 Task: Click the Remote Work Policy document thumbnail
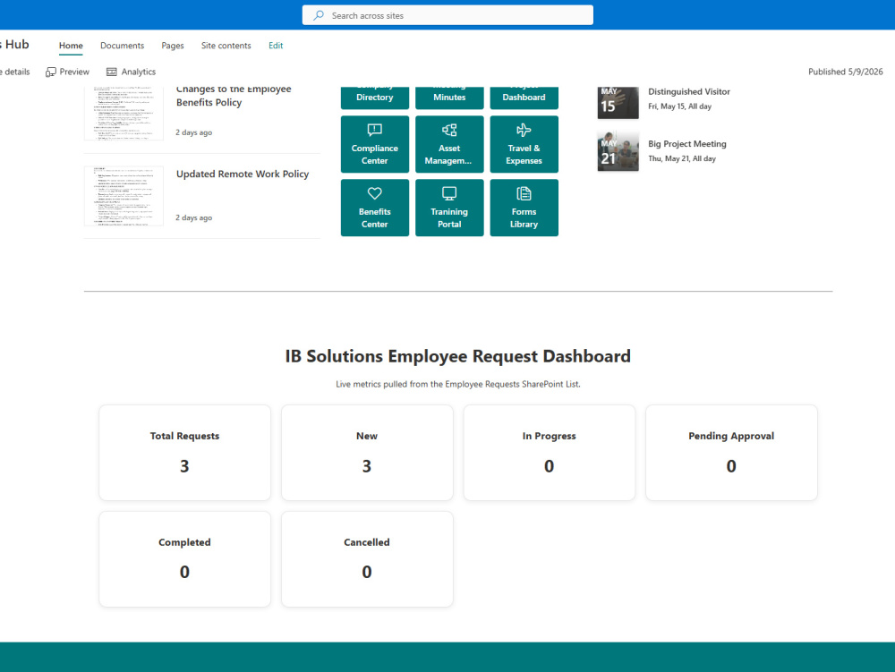tap(124, 196)
